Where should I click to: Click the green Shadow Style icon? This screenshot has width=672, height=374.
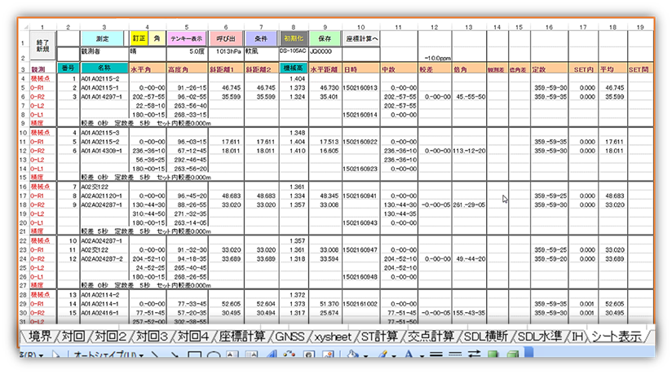493,356
